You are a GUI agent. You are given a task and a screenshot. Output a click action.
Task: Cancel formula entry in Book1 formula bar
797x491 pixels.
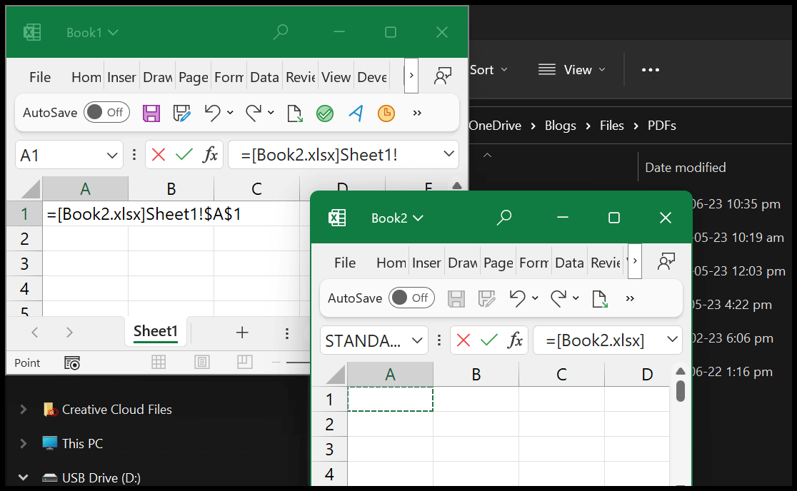point(159,154)
